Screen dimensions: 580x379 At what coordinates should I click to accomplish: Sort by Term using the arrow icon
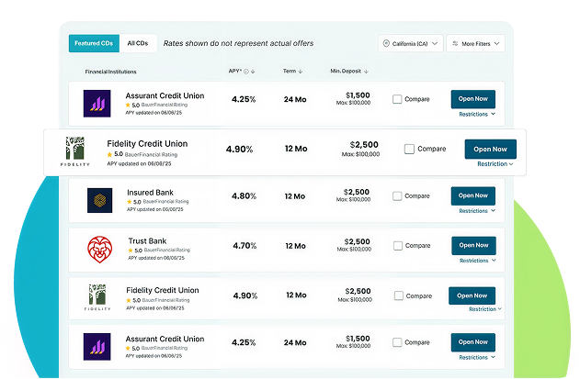tap(301, 72)
